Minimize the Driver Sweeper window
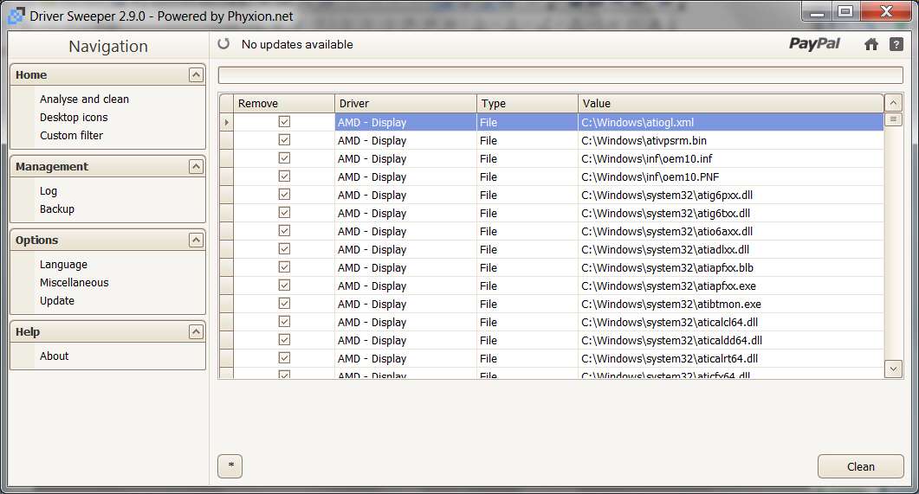Image resolution: width=919 pixels, height=494 pixels. (817, 11)
